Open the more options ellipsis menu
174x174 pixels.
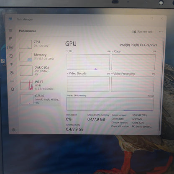pyautogui.click(x=161, y=32)
